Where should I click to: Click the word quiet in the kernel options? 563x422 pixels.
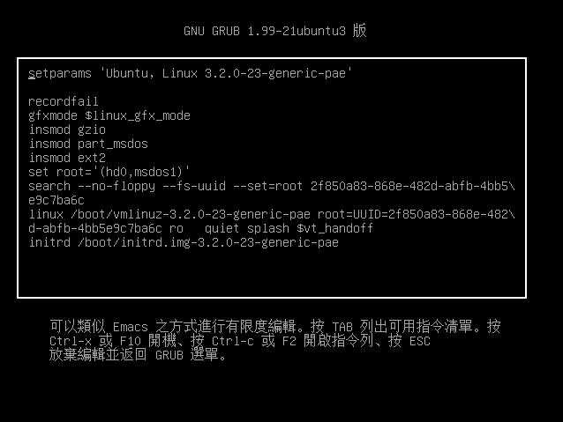221,228
